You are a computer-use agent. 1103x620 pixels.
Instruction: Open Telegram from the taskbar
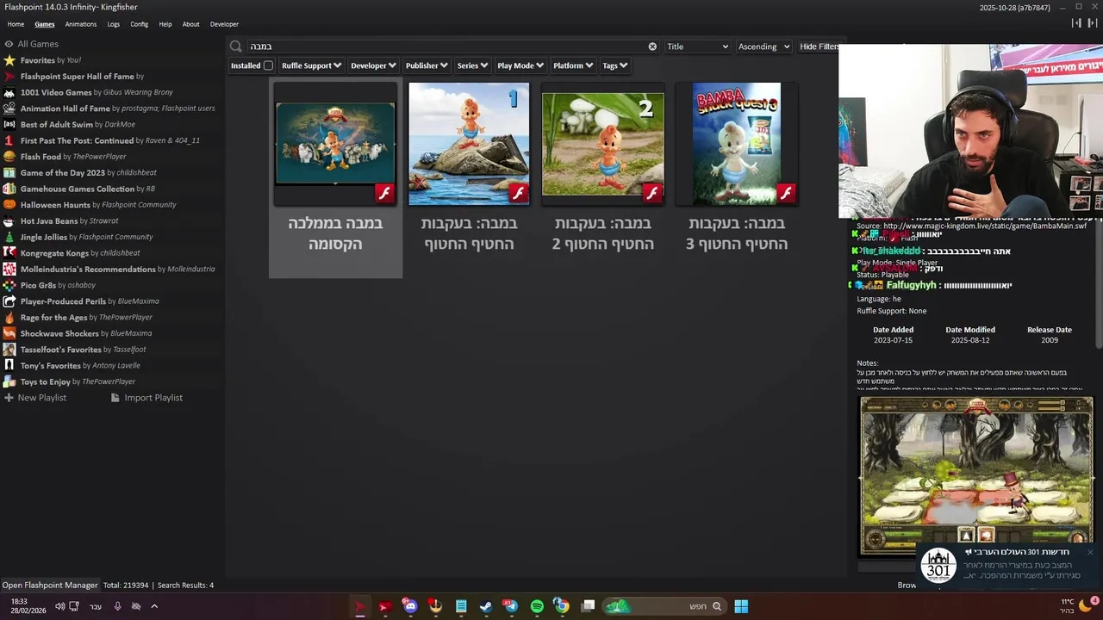[x=511, y=606]
